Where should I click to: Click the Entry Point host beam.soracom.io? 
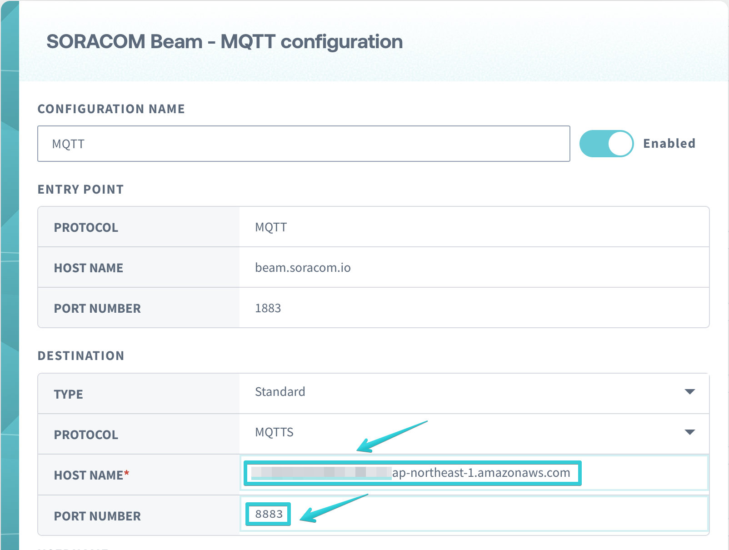tap(303, 268)
